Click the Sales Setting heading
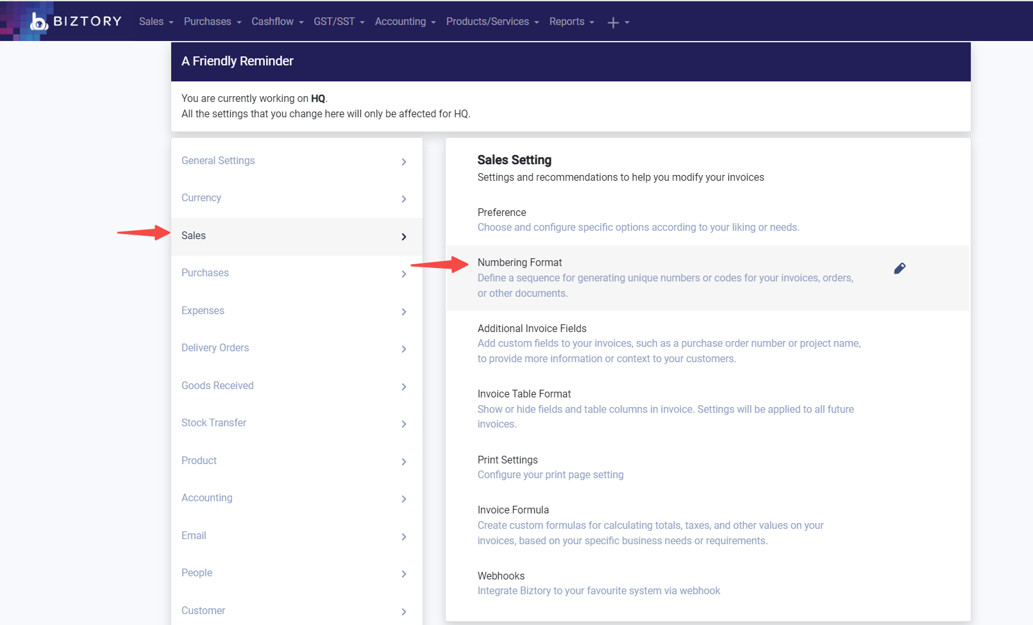The image size is (1033, 625). [514, 160]
